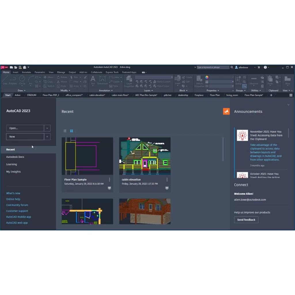This screenshot has width=295, height=295.
Task: Choose the Stretch tool
Action: [49, 86]
